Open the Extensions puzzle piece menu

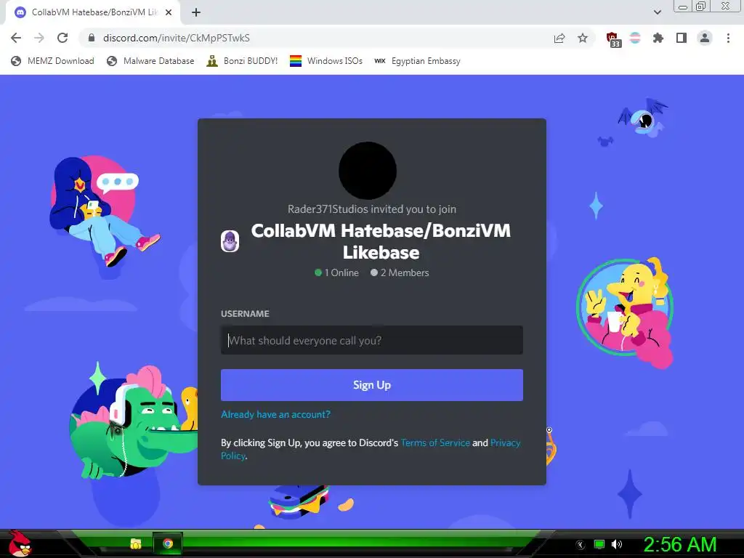(x=658, y=38)
